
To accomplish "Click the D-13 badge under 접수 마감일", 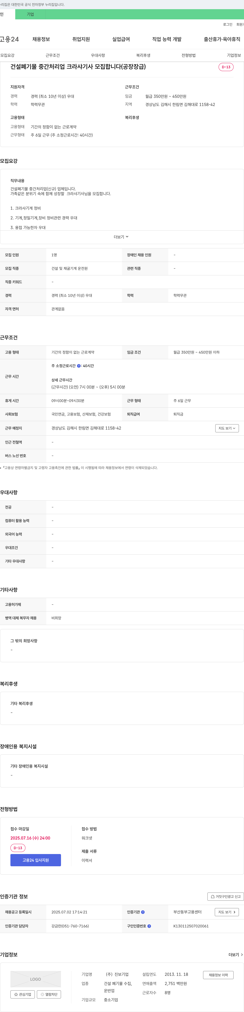I will pyautogui.click(x=18, y=848).
